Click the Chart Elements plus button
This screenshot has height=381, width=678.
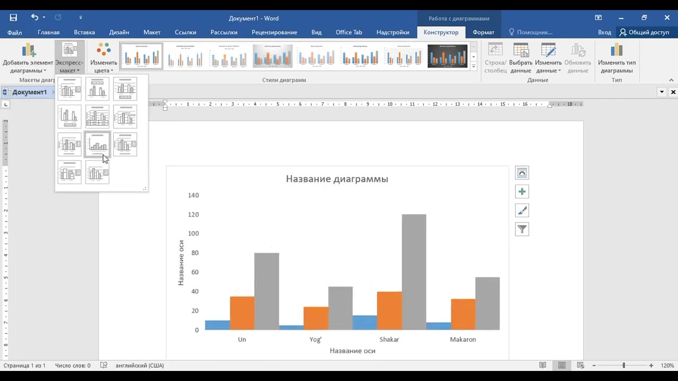(x=522, y=192)
